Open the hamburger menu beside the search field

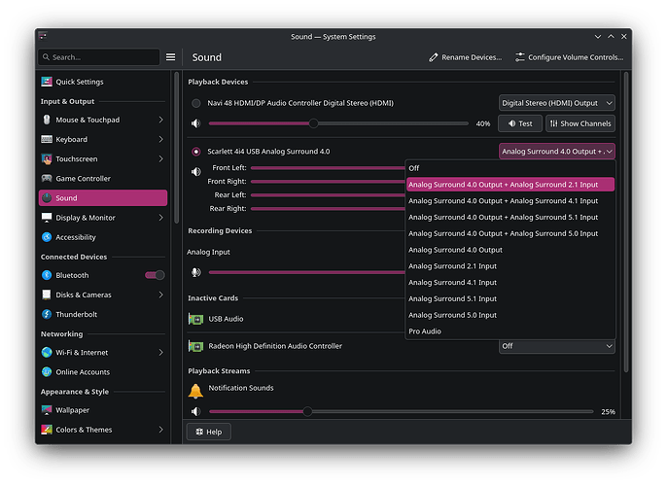(170, 57)
